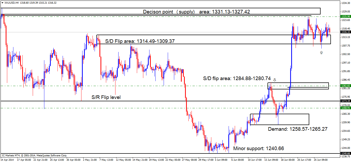
Task: Click the IC Markets MT4 copyright text
Action: click(x=34, y=155)
